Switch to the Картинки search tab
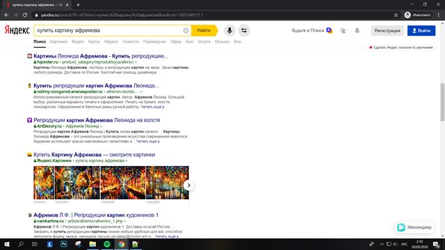Image resolution: width=445 pixels, height=250 pixels. click(x=58, y=42)
